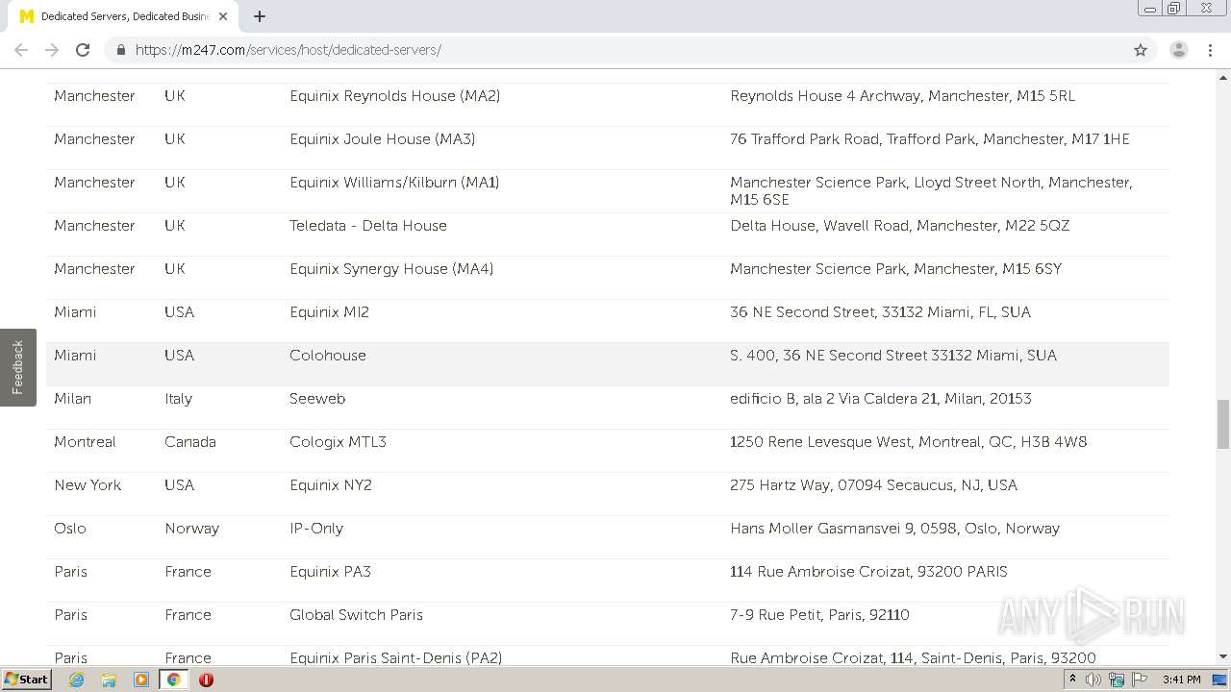Select the Equinix Synergy House (MA4) cell
1231x692 pixels.
click(x=391, y=269)
